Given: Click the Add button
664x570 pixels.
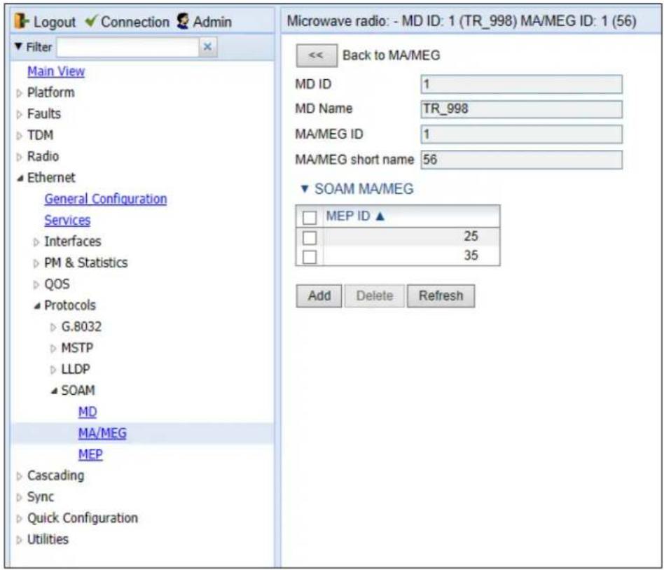Looking at the screenshot, I should pos(319,296).
